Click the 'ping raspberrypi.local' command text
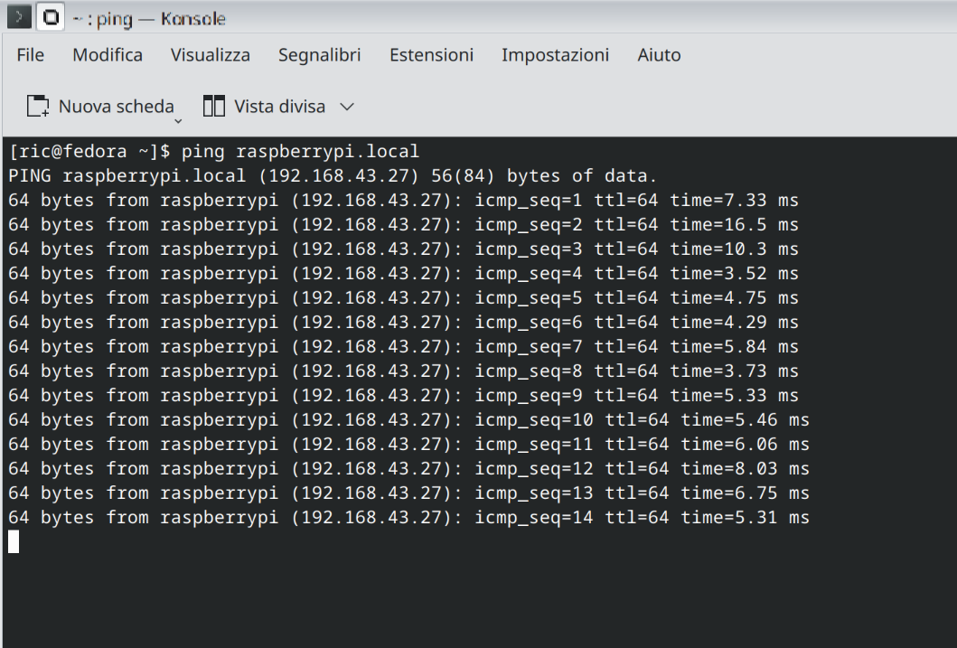 (300, 151)
